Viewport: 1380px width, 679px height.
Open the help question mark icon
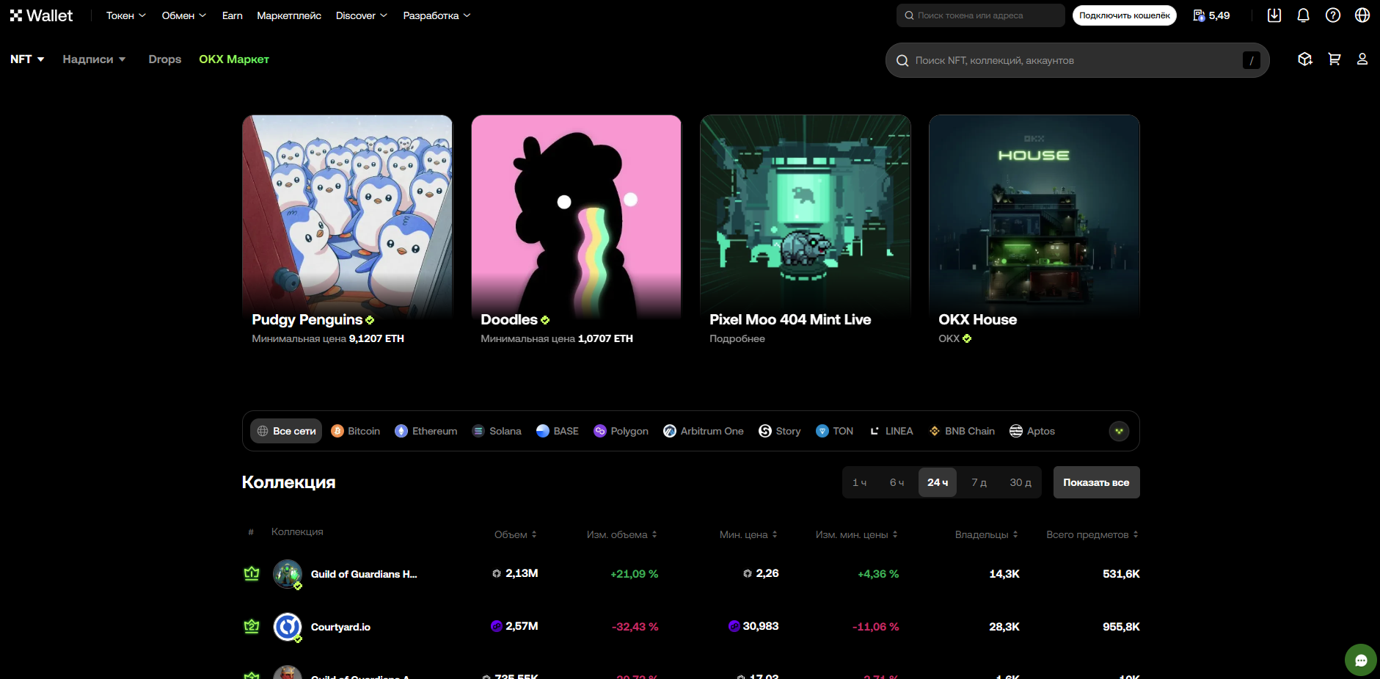(1333, 15)
